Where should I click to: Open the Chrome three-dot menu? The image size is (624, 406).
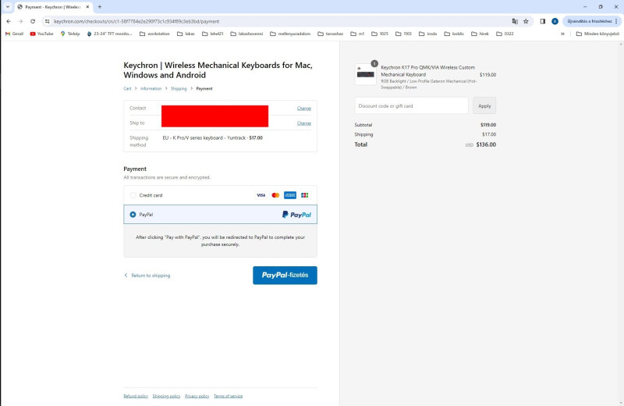(x=616, y=22)
